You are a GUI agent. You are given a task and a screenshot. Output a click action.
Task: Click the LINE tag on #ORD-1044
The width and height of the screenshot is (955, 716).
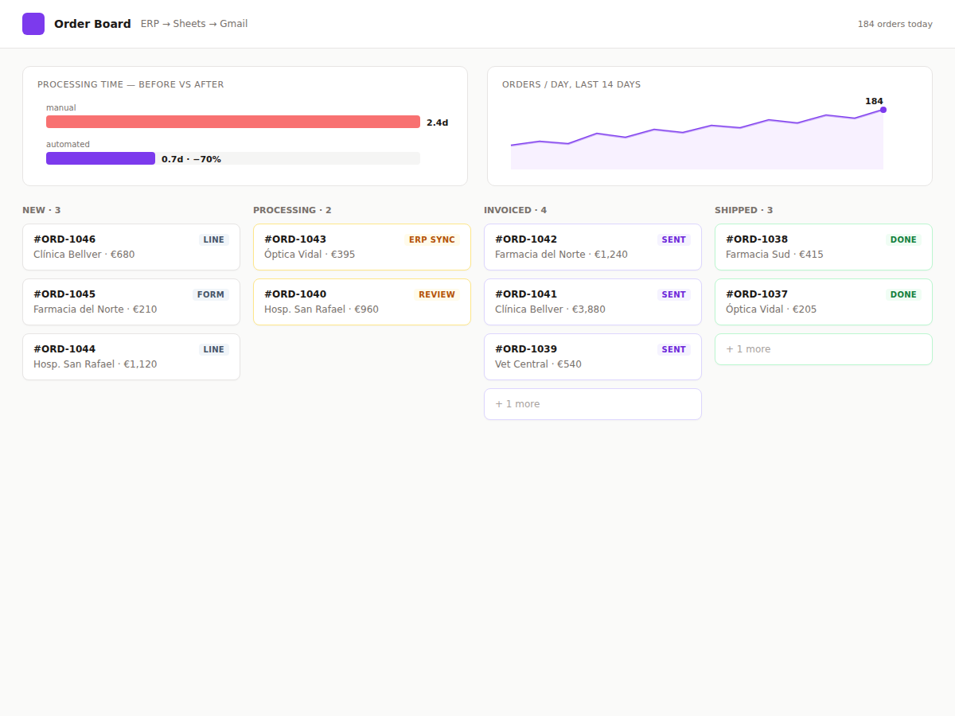(214, 349)
